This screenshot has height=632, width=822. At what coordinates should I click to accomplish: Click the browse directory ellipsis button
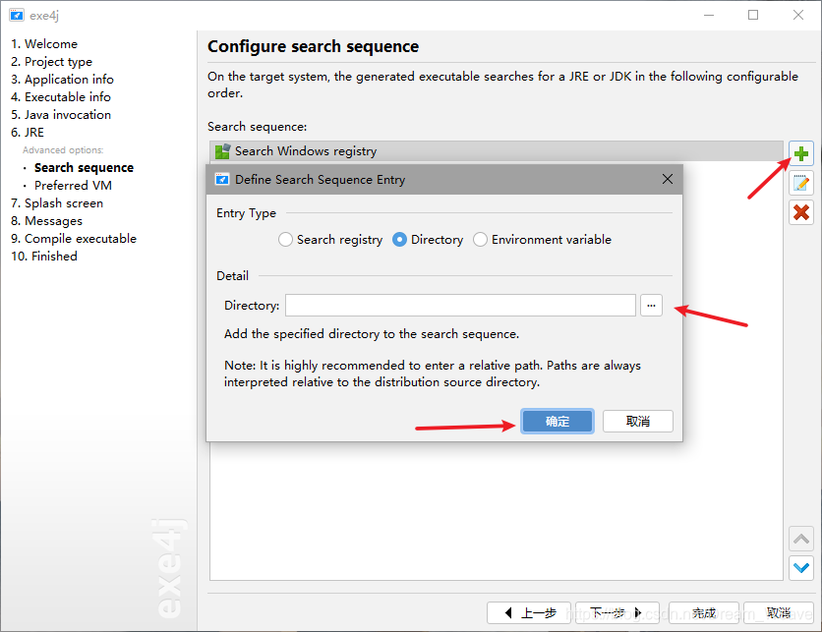point(651,306)
